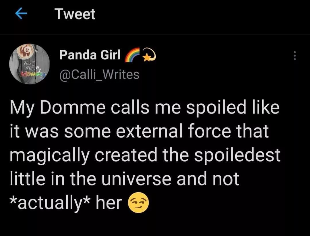Click the shooting star emoji beside the rainbow
The width and height of the screenshot is (310, 236).
point(150,55)
